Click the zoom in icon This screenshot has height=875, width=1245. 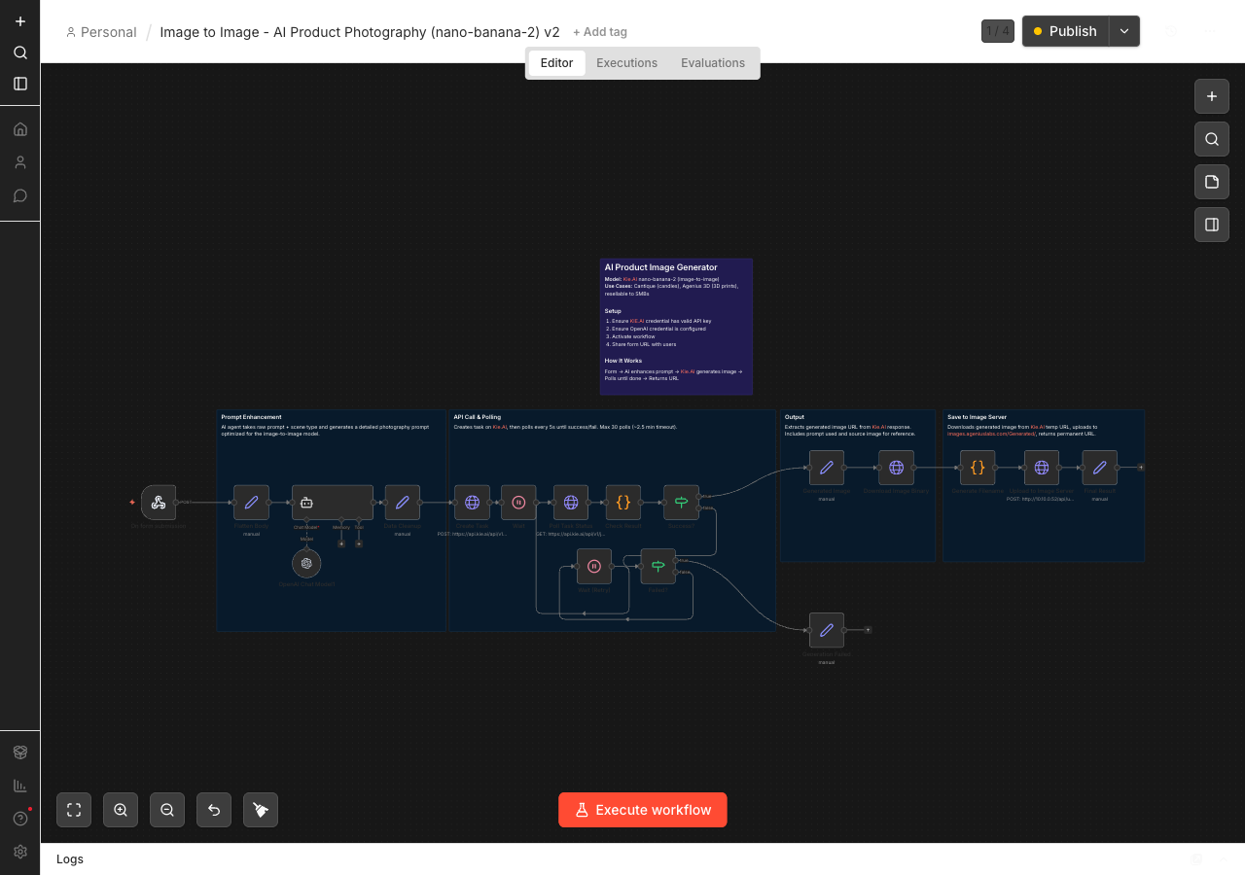[121, 809]
